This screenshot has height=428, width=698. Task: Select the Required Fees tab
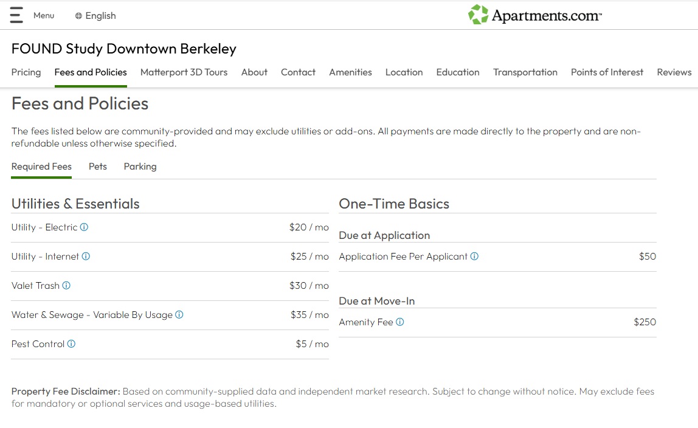click(x=41, y=167)
